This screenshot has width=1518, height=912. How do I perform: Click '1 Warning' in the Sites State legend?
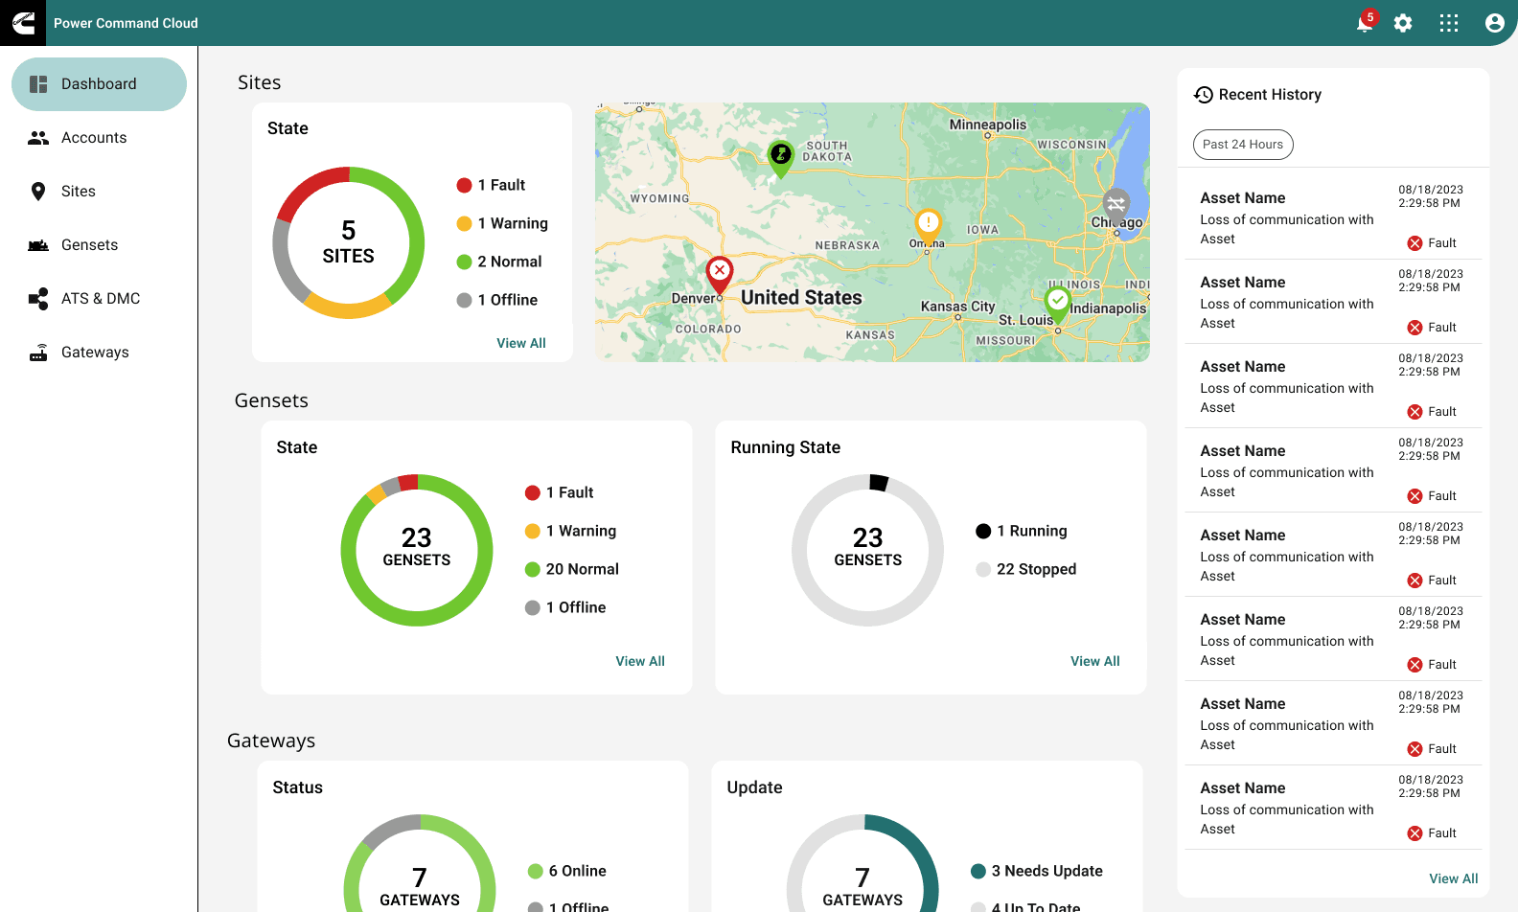coord(513,223)
